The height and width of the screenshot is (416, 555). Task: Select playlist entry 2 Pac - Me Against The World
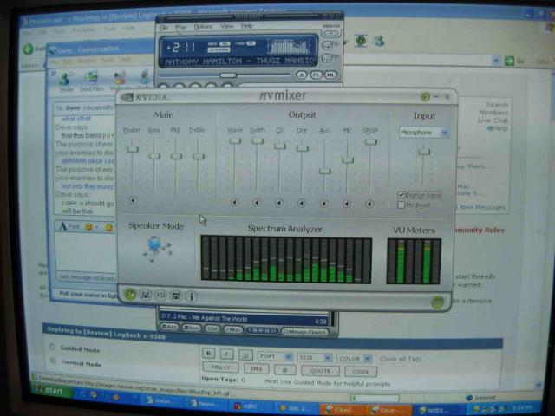click(245, 319)
